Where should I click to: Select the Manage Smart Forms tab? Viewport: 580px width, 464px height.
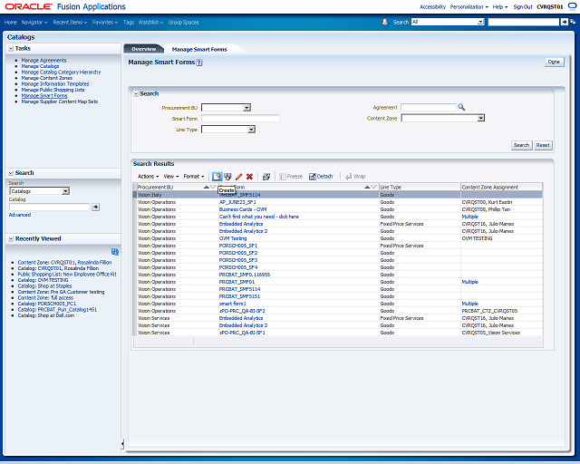(199, 49)
